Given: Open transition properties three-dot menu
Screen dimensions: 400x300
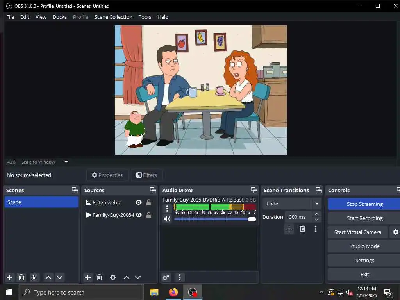Looking at the screenshot, I should coord(316,229).
